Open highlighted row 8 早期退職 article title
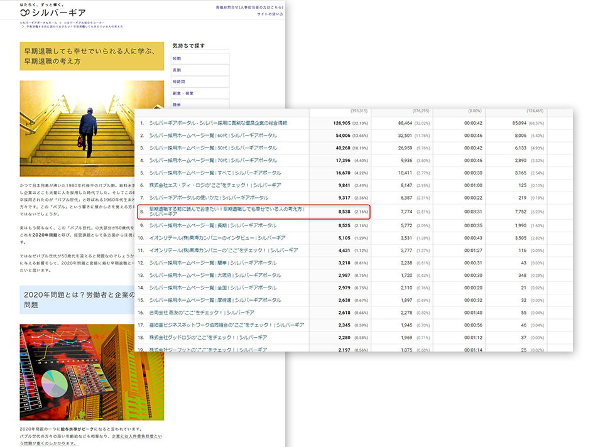 click(x=226, y=212)
